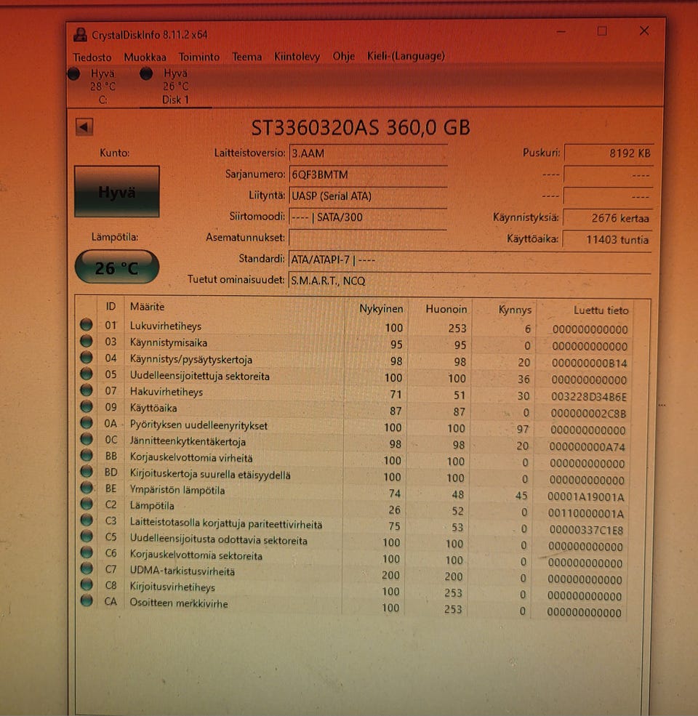This screenshot has width=698, height=716.
Task: Click status icon for Kirjoituskertoja suurella etäisyydellä row
Action: (87, 471)
